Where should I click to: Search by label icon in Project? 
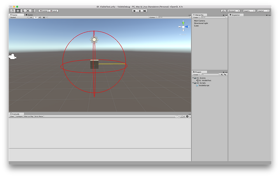tap(225, 74)
